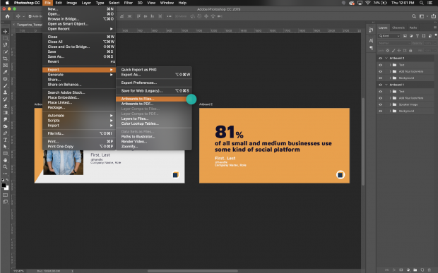This screenshot has width=438, height=273.
Task: Choose Artboards to Files menu item
Action: click(x=154, y=99)
